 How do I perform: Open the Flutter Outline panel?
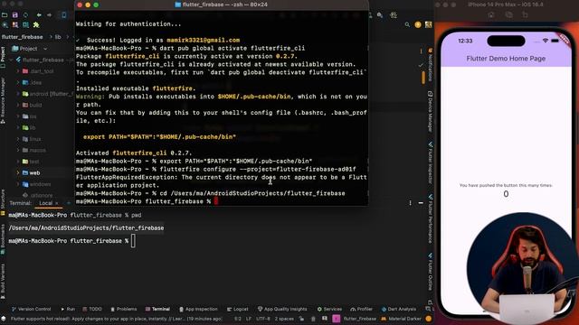click(x=431, y=272)
